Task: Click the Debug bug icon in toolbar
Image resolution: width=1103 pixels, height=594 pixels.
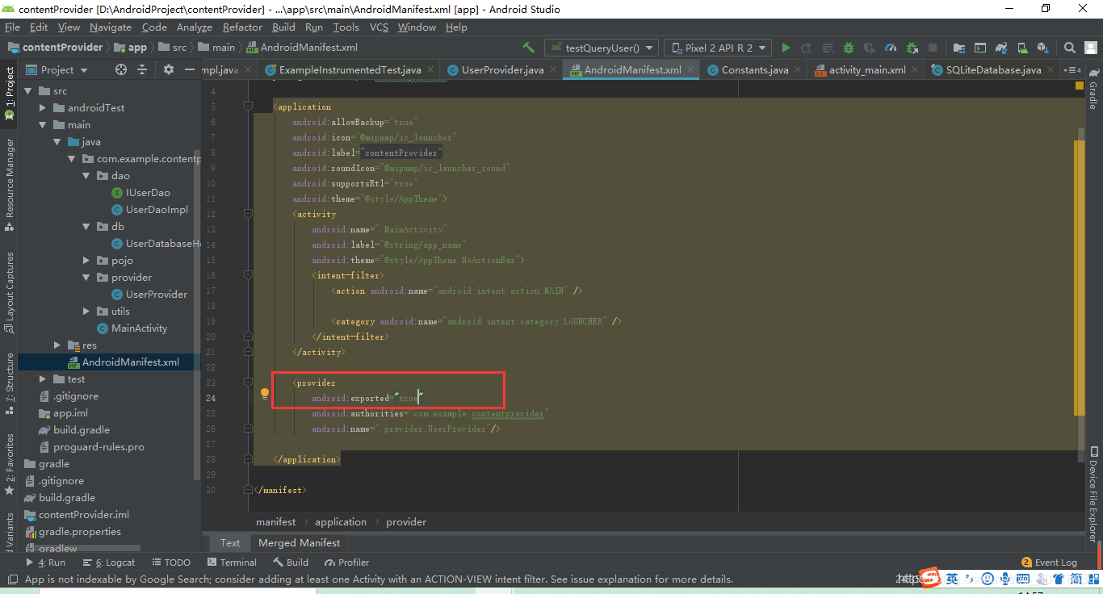Action: point(849,48)
